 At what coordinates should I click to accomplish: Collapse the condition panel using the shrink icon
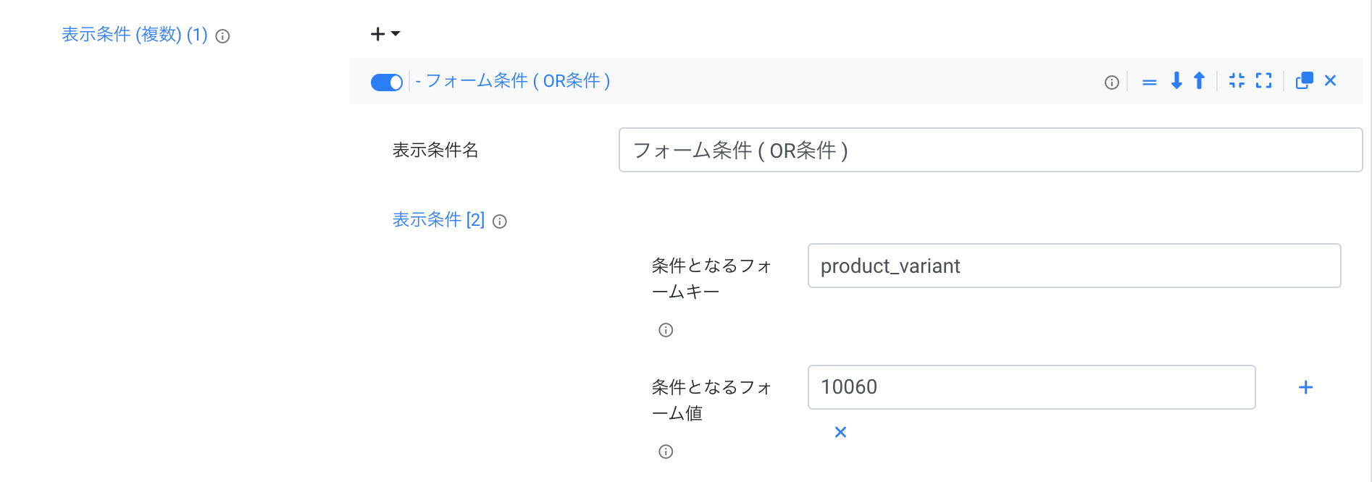coord(1237,81)
